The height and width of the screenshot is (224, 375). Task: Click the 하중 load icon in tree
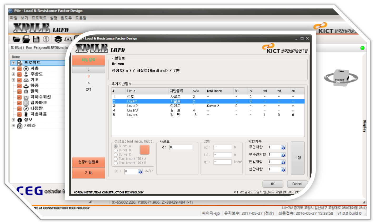26,86
